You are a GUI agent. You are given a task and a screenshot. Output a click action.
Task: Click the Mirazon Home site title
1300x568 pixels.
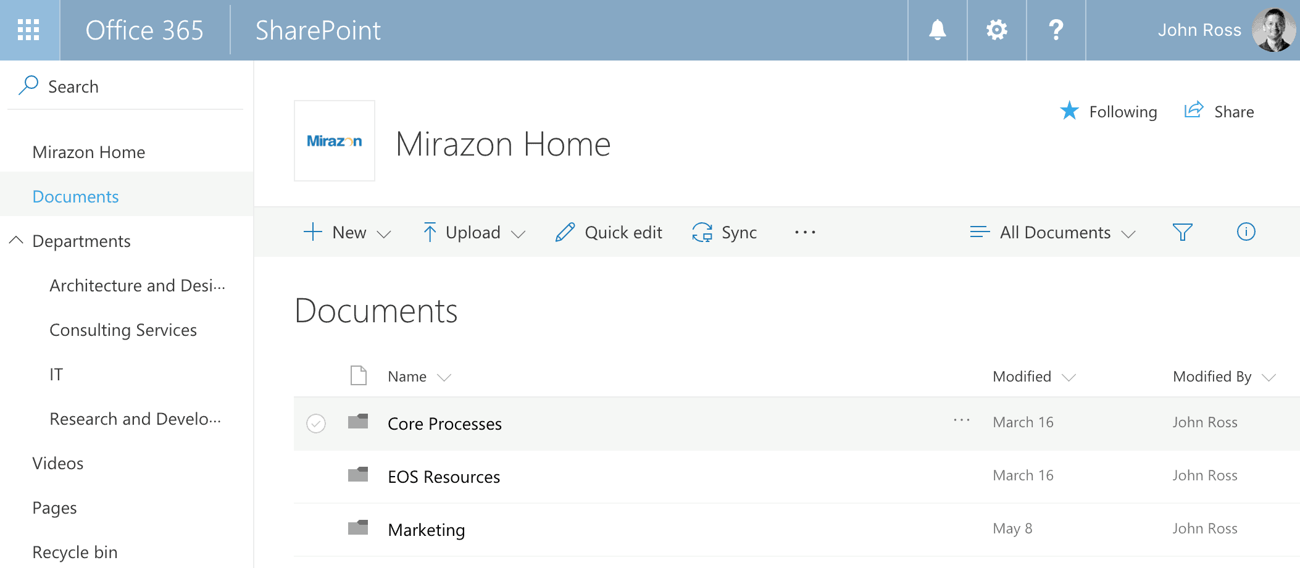coord(503,144)
